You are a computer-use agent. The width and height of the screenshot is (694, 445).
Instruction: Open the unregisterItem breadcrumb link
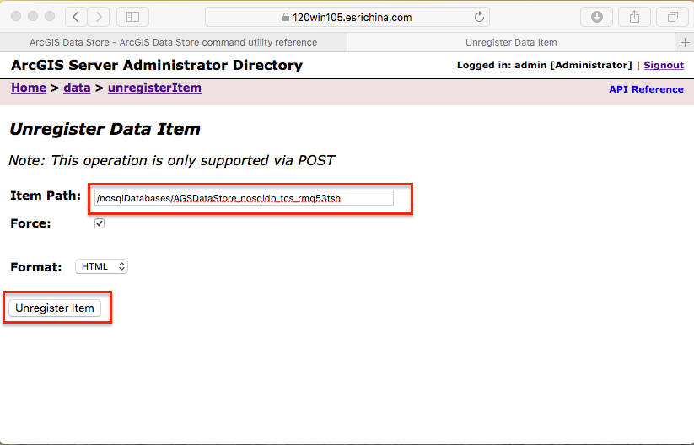pos(154,88)
